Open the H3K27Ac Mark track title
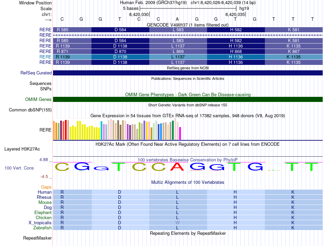 (x=188, y=144)
